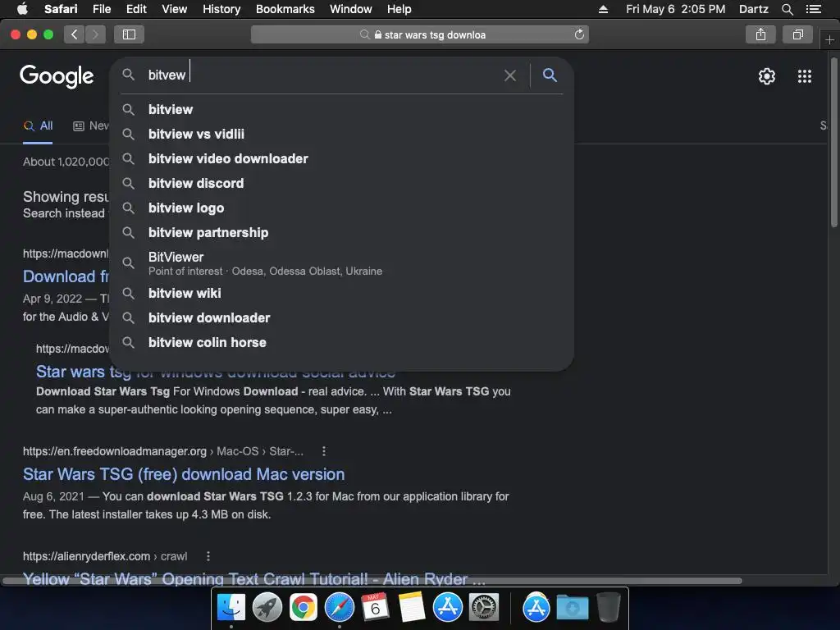Launch Google Chrome from the Dock

tap(304, 608)
